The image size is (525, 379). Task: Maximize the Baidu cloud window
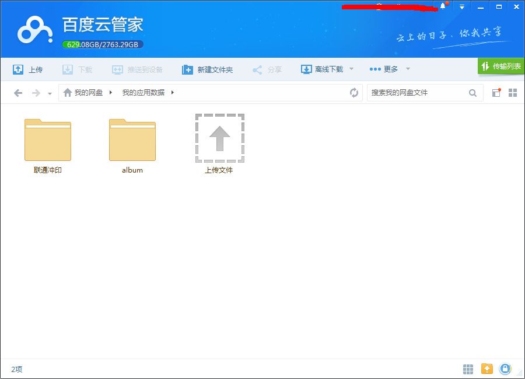point(499,6)
